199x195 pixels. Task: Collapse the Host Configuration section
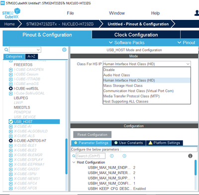coord(74,162)
